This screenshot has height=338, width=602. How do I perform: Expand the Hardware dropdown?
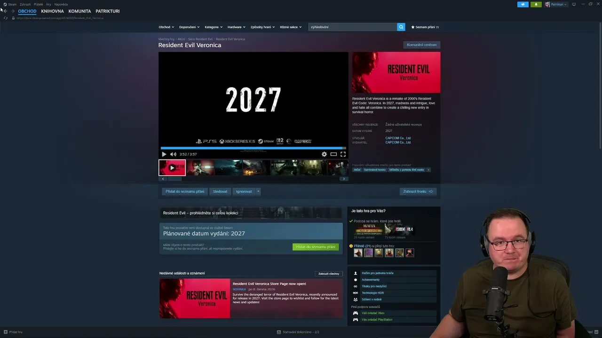click(x=237, y=27)
